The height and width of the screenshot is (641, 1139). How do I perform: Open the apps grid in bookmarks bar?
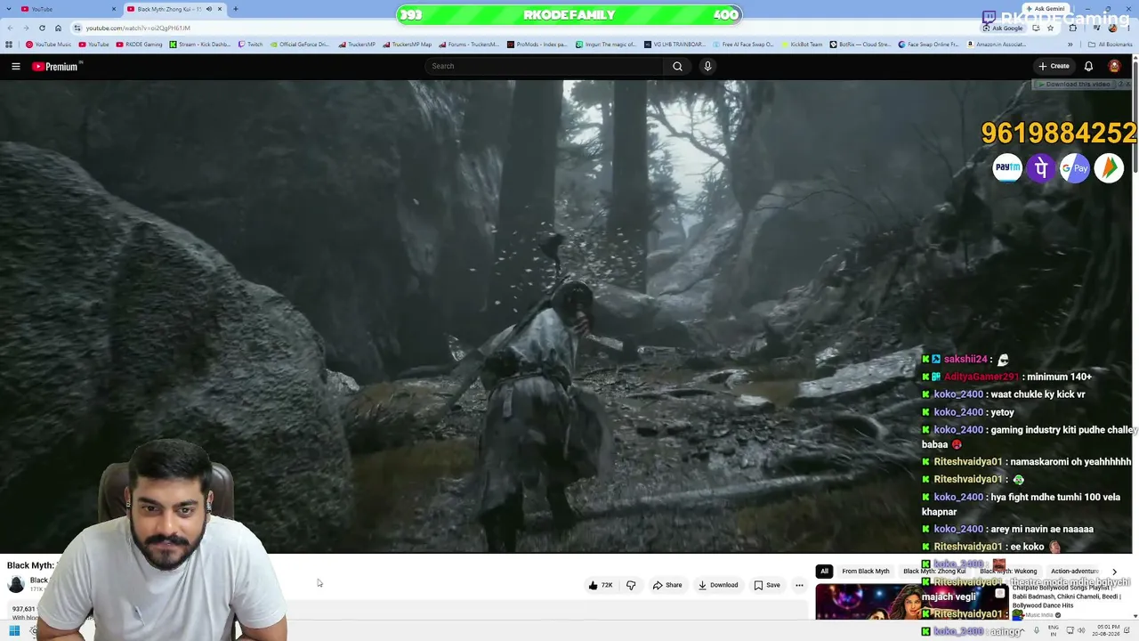click(9, 45)
